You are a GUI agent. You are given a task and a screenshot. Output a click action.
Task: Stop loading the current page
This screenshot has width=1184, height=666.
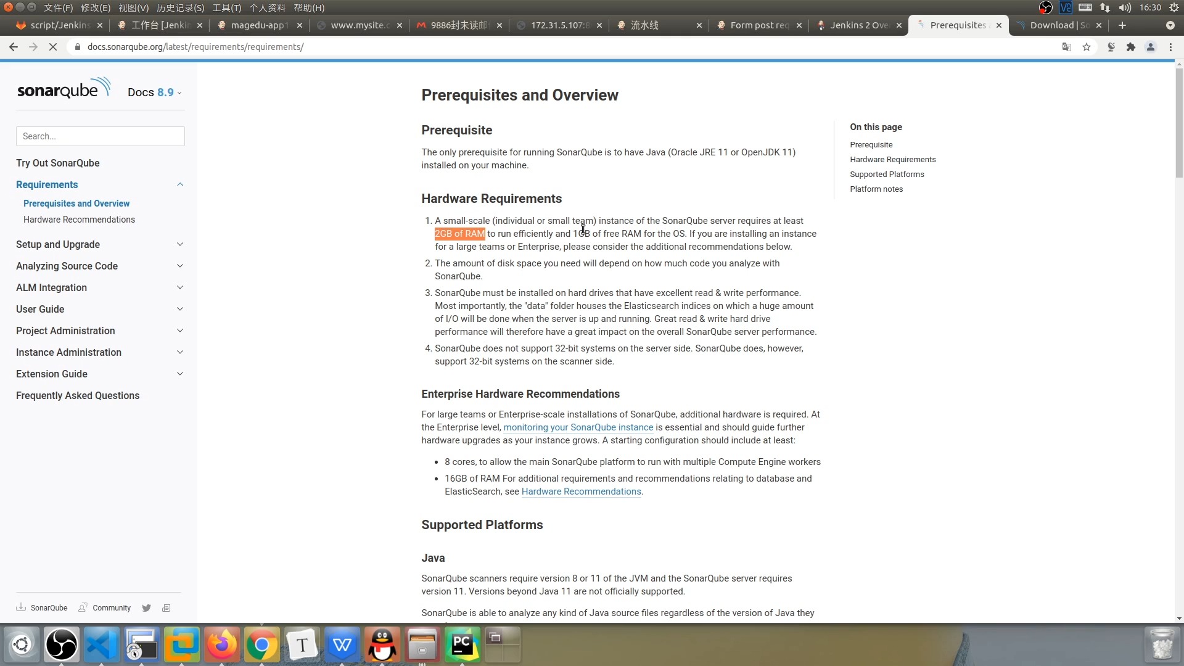(53, 47)
